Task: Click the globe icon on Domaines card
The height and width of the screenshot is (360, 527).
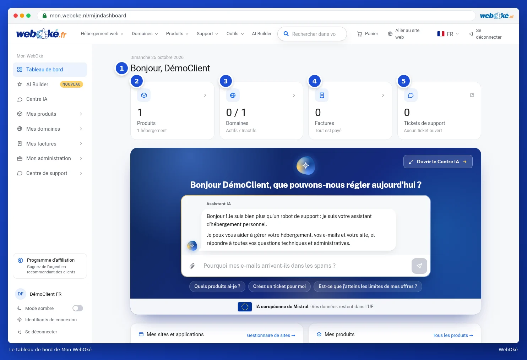Action: click(233, 95)
